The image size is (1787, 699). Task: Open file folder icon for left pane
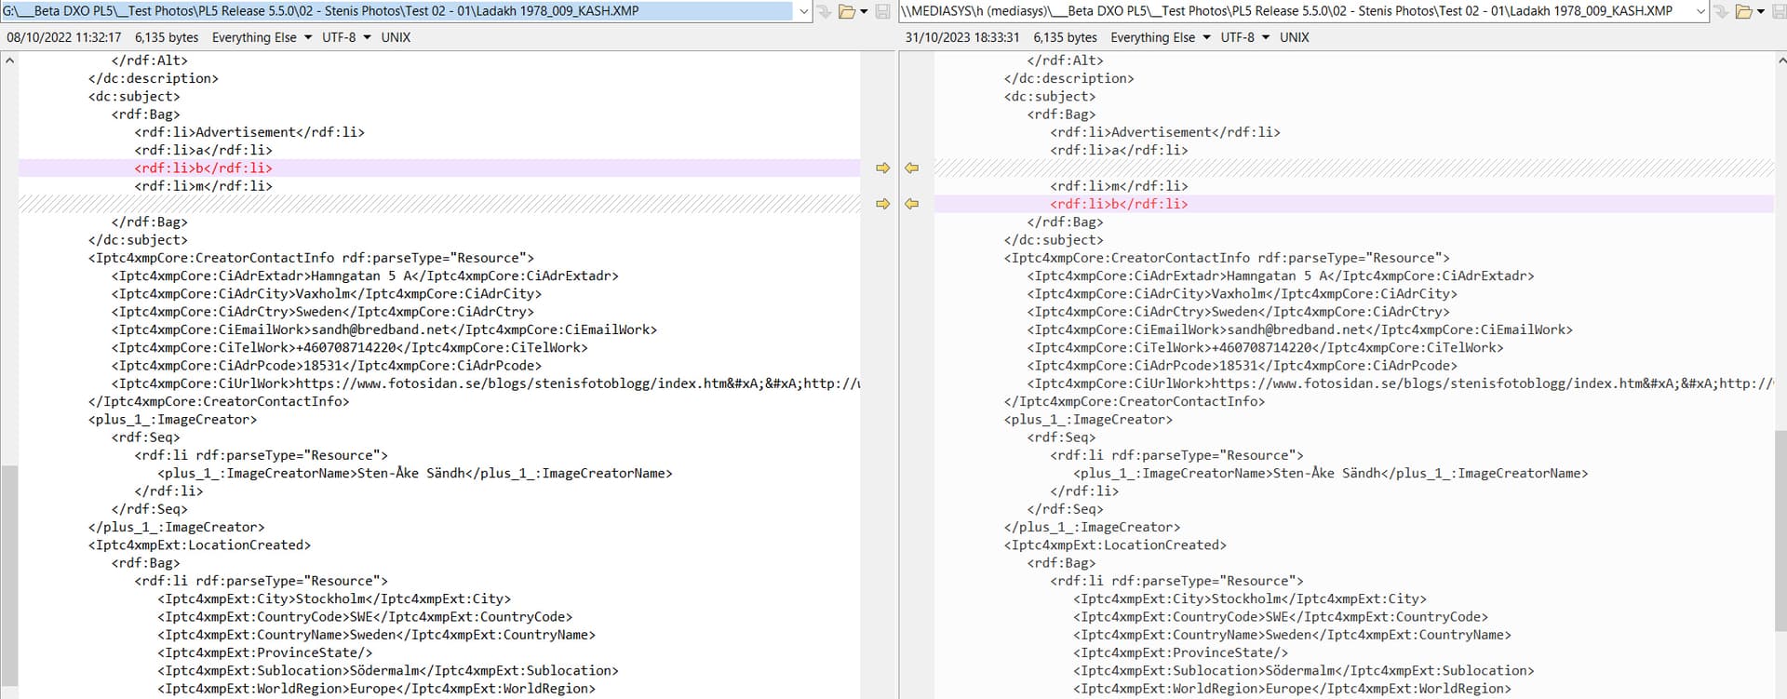tap(847, 11)
